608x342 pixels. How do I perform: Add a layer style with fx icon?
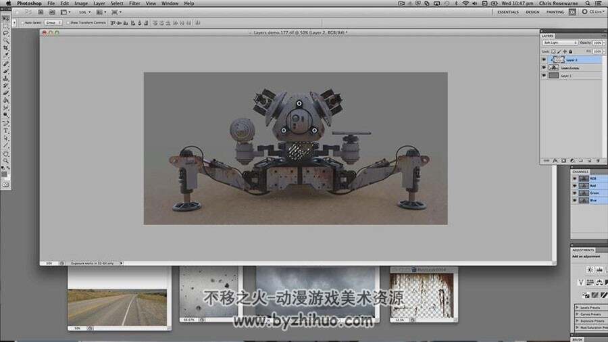click(x=555, y=161)
